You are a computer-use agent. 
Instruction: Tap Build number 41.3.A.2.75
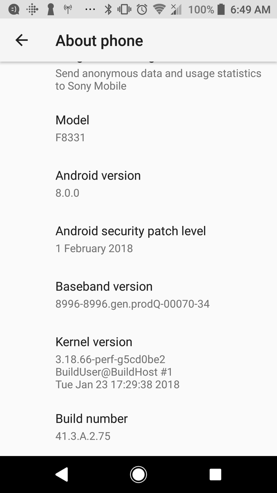tap(138, 427)
